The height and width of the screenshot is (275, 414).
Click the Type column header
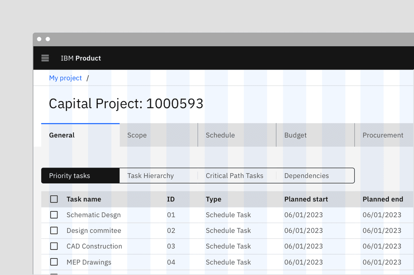point(213,199)
